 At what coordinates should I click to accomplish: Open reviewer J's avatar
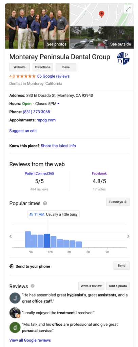click(x=15, y=298)
